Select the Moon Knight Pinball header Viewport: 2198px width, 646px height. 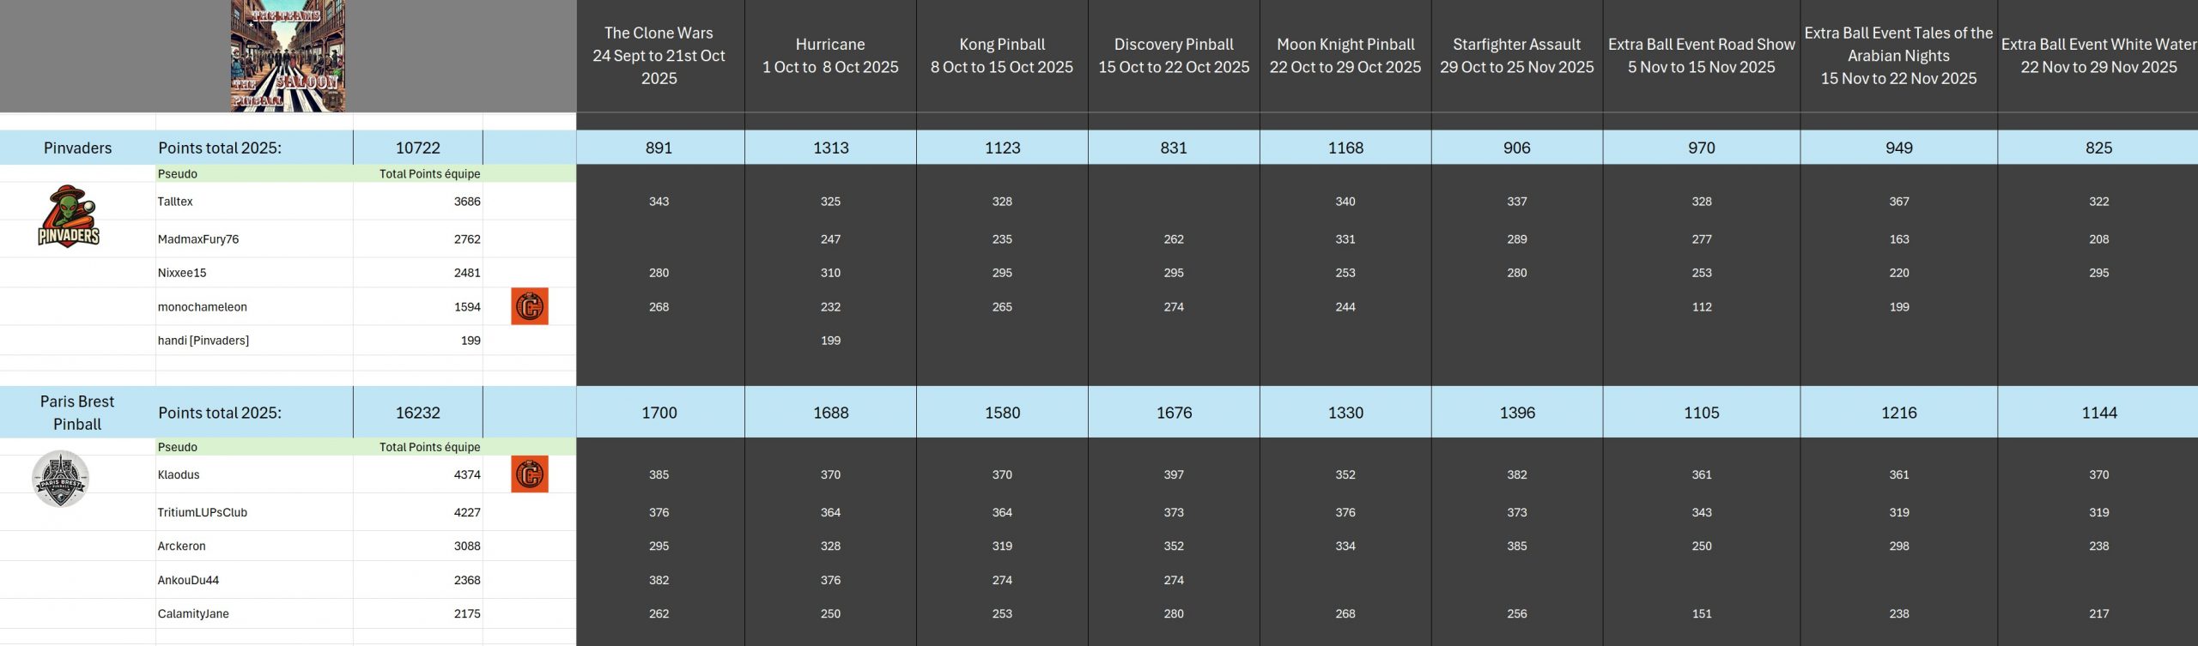point(1345,56)
